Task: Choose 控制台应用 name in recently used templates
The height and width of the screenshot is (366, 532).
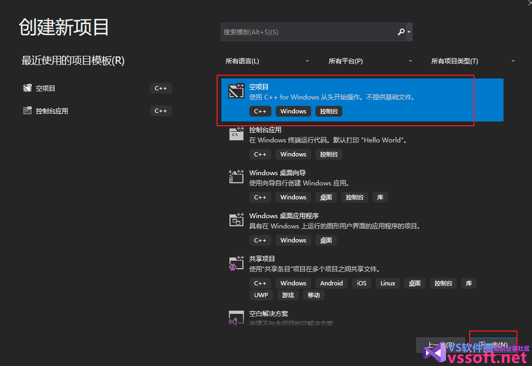Action: pyautogui.click(x=52, y=111)
